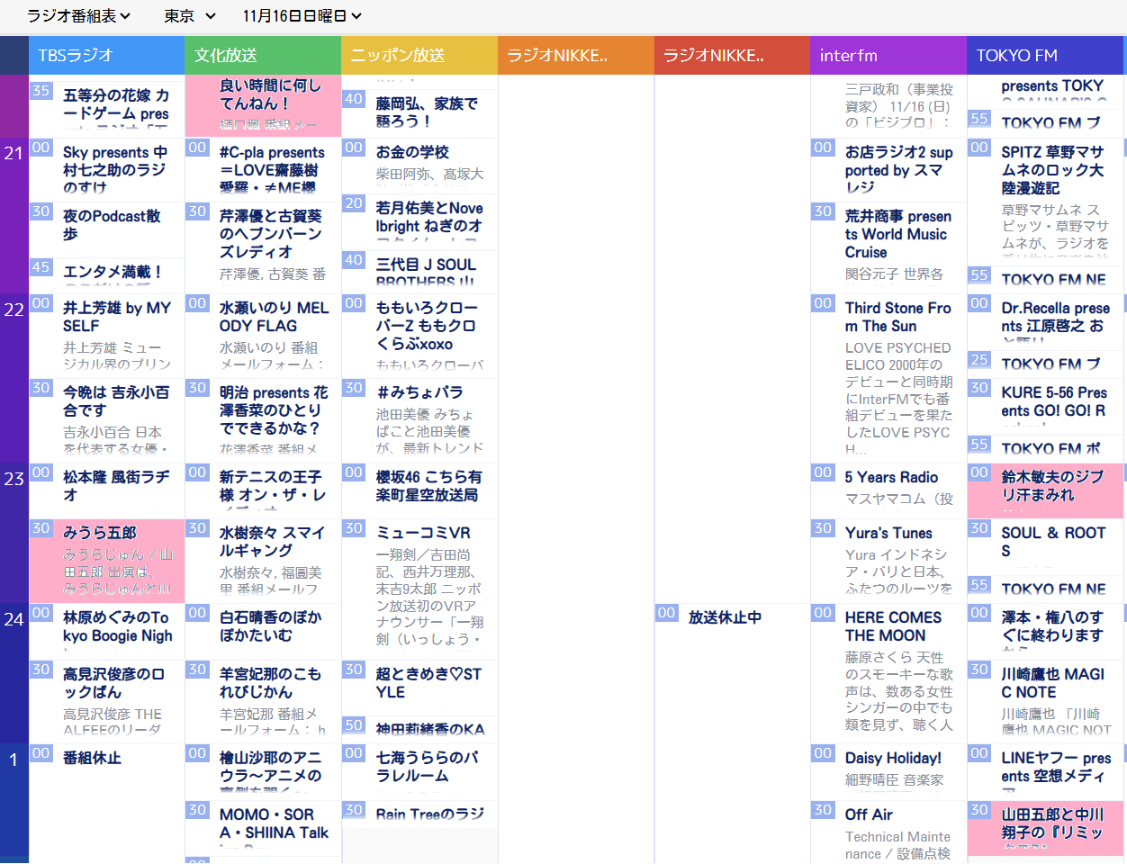
Task: Open the 11月16日日曜日 date selector
Action: tap(302, 16)
